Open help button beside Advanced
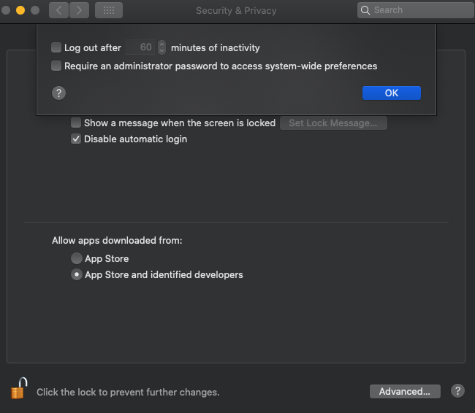This screenshot has height=413, width=475. [457, 391]
